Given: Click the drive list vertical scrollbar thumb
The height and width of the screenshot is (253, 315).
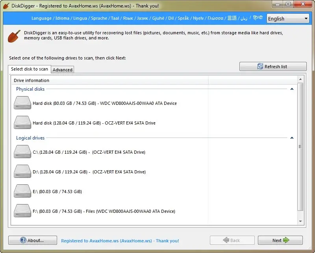Looking at the screenshot, I should [300, 147].
